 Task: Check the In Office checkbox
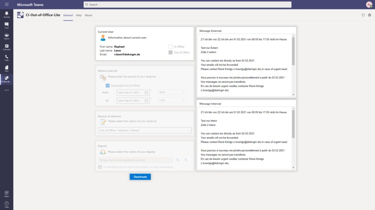[x=170, y=46]
